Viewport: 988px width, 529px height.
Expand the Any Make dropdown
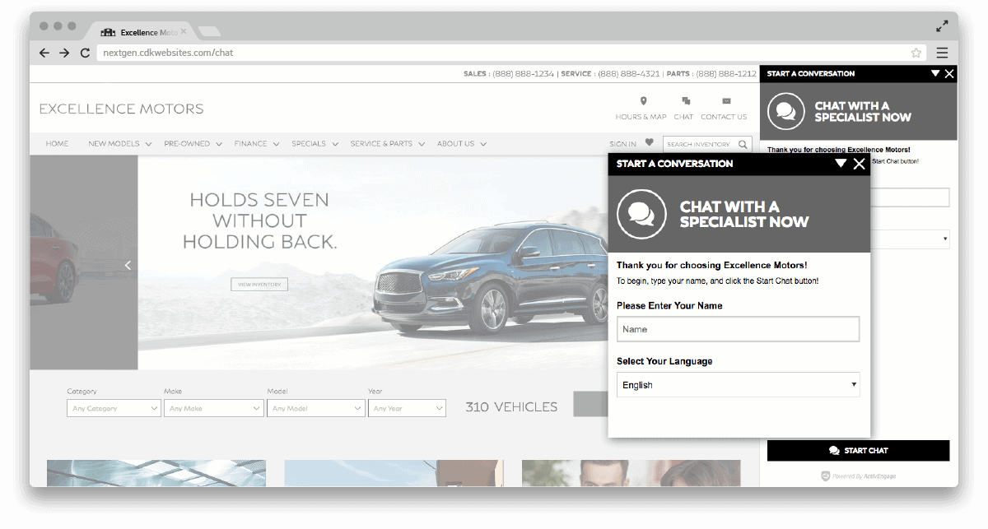[213, 408]
